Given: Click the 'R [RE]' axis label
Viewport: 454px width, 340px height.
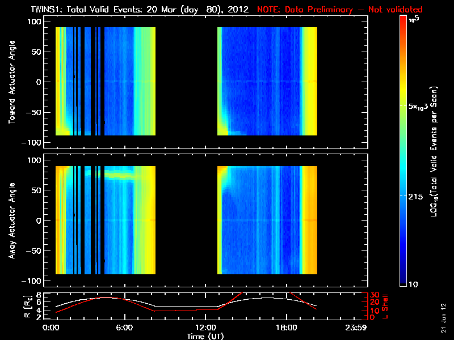Looking at the screenshot, I should (x=27, y=307).
